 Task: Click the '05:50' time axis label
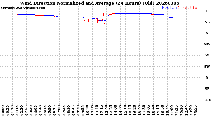[50, 111]
